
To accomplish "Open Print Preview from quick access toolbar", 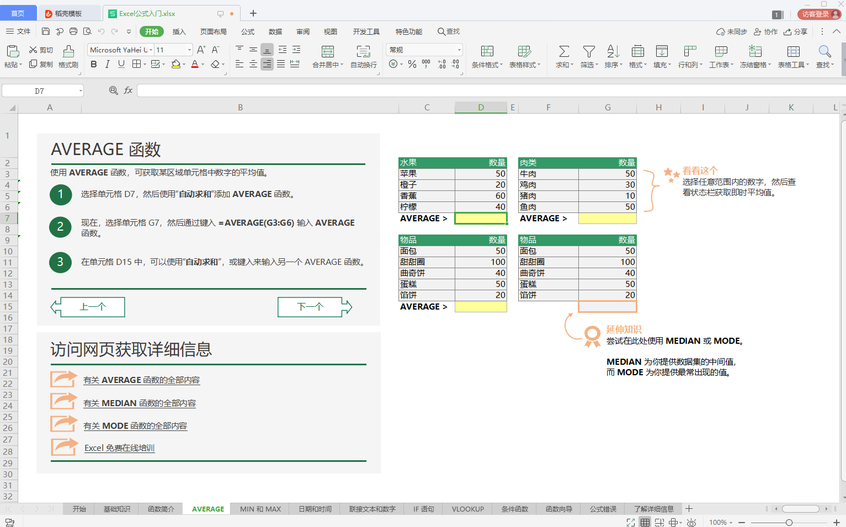I will coord(87,31).
